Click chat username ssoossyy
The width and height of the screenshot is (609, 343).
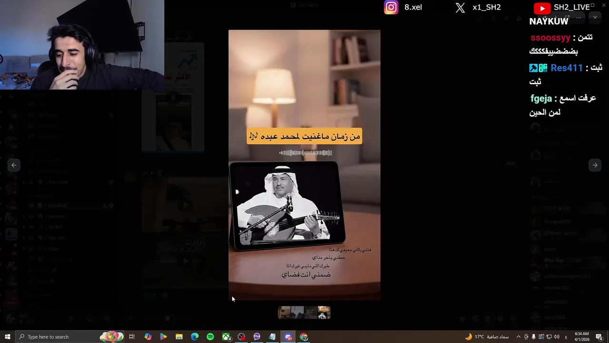coord(550,37)
